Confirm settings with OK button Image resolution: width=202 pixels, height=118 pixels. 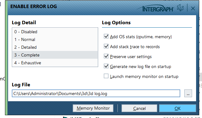177,108
